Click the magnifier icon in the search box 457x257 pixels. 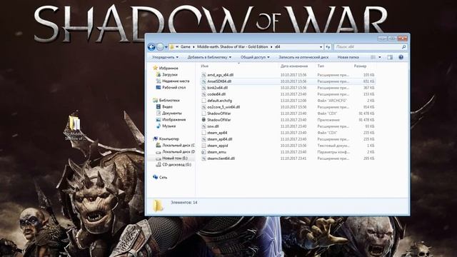(403, 47)
